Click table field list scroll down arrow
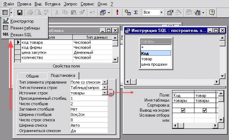The image size is (229, 140). point(115,59)
